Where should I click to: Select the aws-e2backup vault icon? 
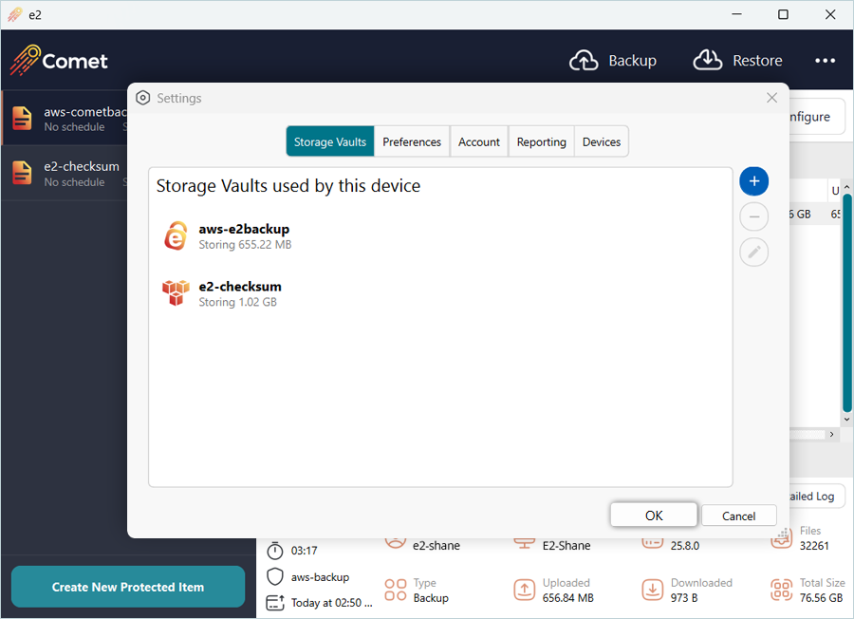click(x=176, y=236)
